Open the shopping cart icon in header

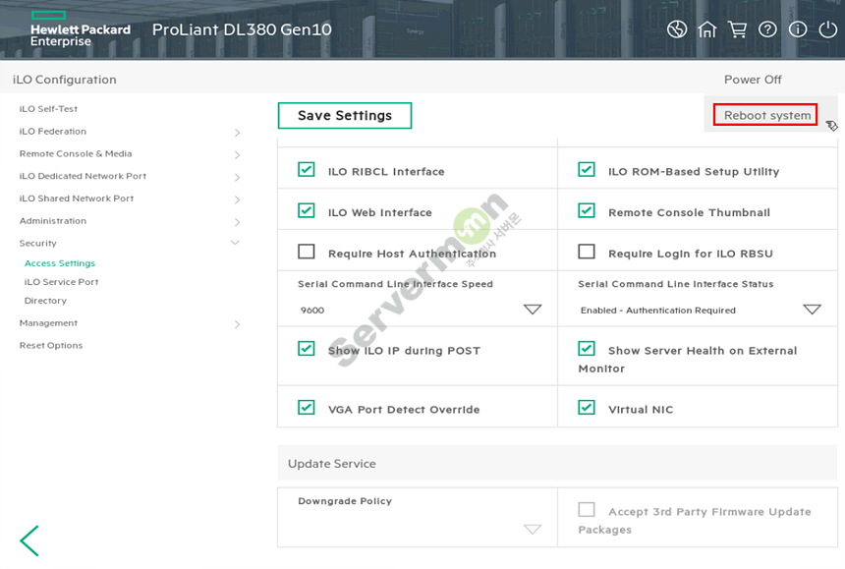[737, 29]
